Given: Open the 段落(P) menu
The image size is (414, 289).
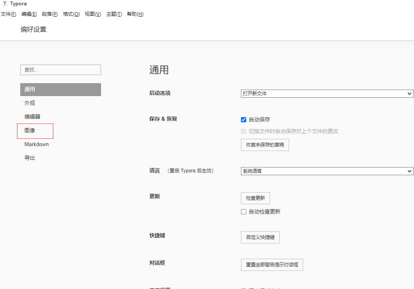Looking at the screenshot, I should click(50, 14).
